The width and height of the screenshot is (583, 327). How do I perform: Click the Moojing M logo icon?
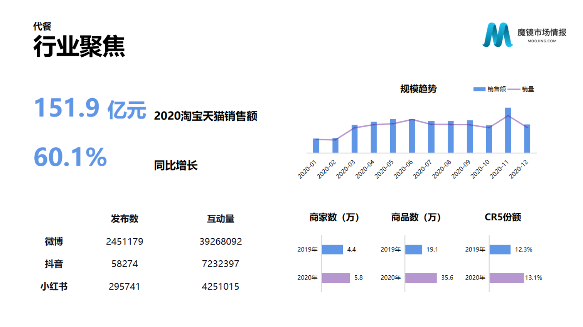click(x=497, y=35)
